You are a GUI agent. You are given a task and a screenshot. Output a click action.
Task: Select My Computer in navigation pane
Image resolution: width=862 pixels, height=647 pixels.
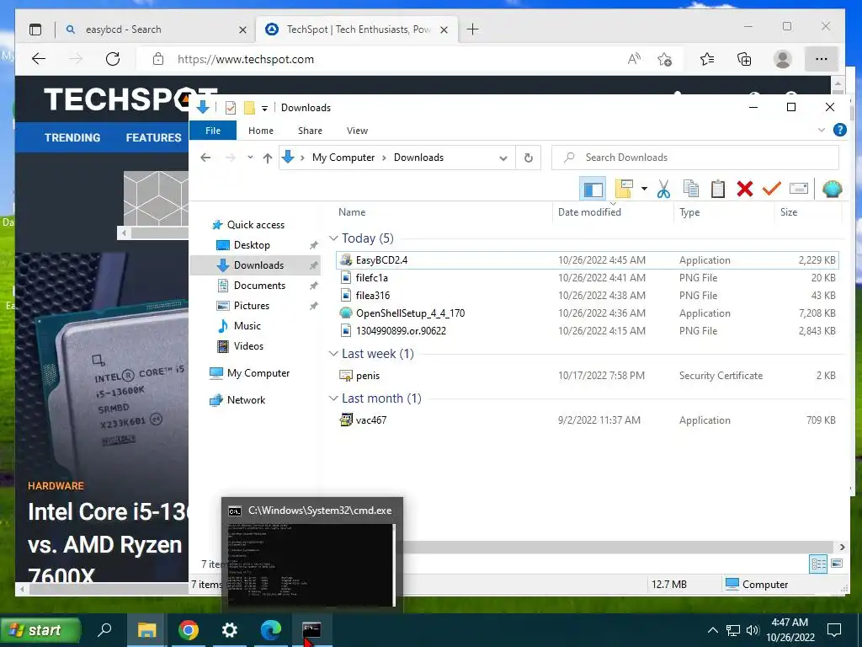point(258,373)
